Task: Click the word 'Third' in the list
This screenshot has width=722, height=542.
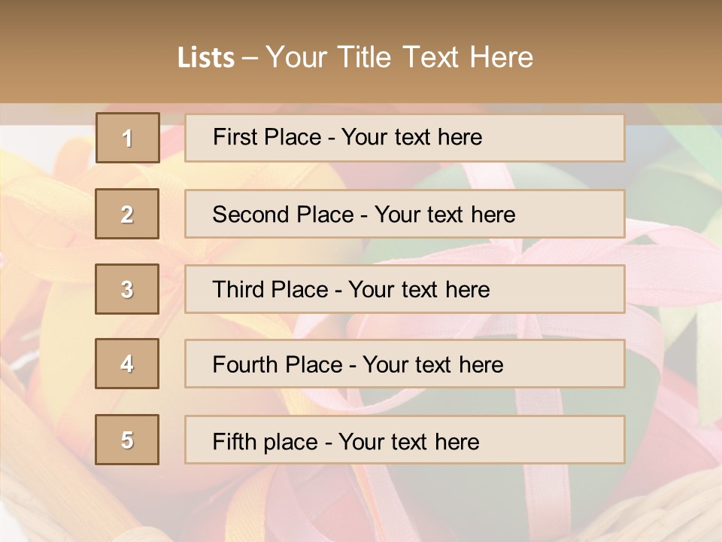Action: click(236, 290)
